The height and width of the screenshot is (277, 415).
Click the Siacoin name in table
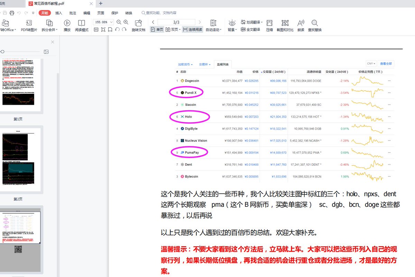coord(191,105)
